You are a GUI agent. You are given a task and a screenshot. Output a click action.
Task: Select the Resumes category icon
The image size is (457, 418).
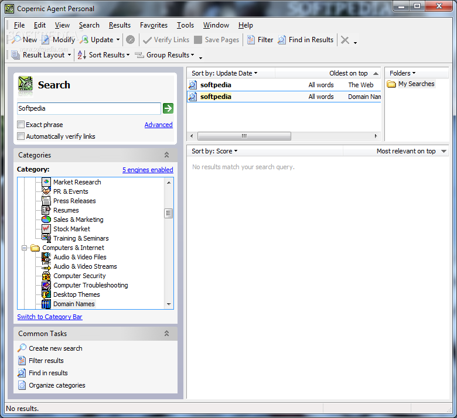(x=46, y=210)
